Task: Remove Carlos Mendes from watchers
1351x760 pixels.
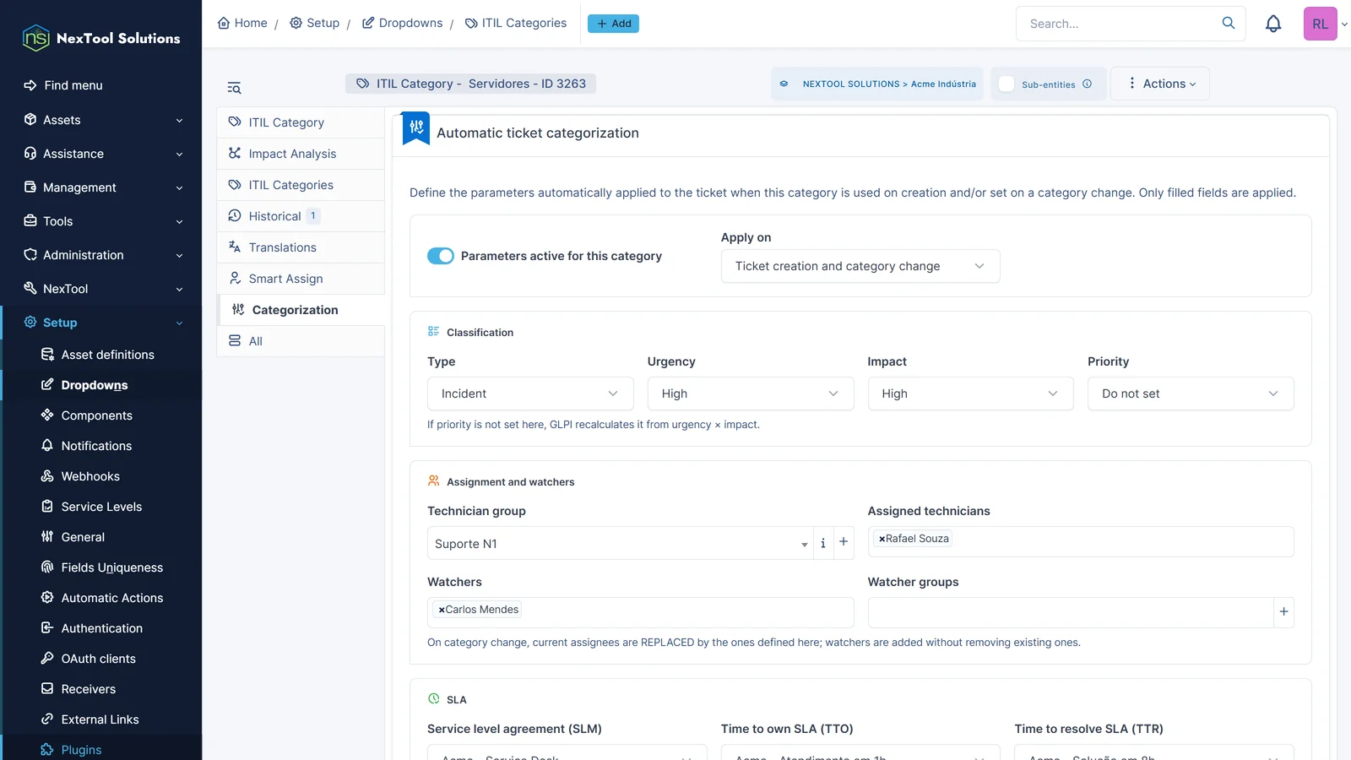Action: click(442, 610)
